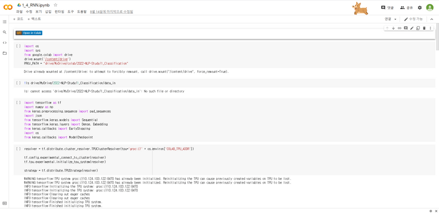Click the vertical scrollbar on the right
The width and height of the screenshot is (439, 213).
[437, 36]
